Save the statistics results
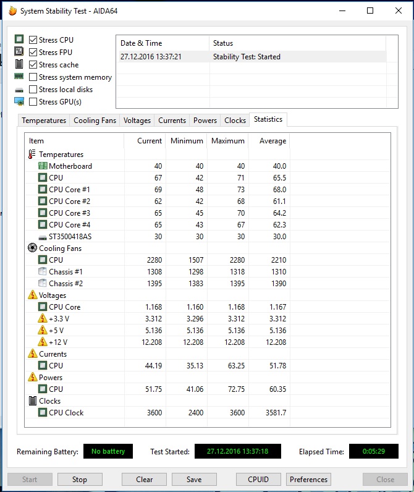 (194, 480)
